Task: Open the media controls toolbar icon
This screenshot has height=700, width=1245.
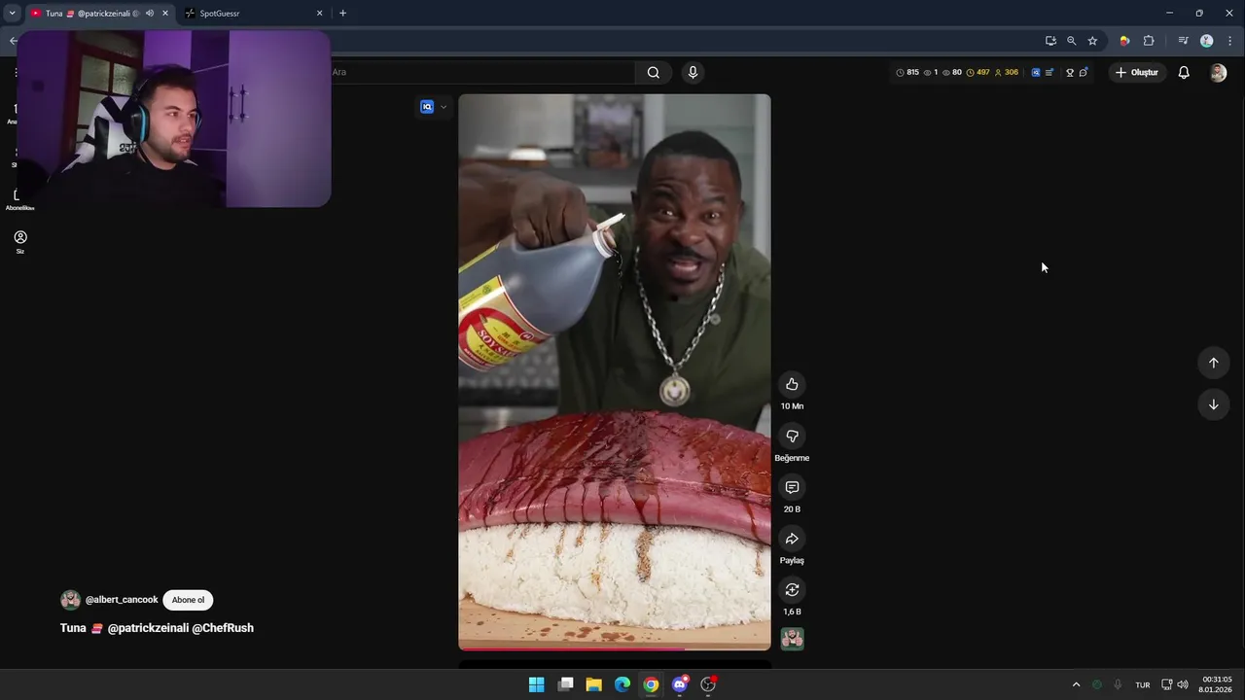Action: [1183, 41]
